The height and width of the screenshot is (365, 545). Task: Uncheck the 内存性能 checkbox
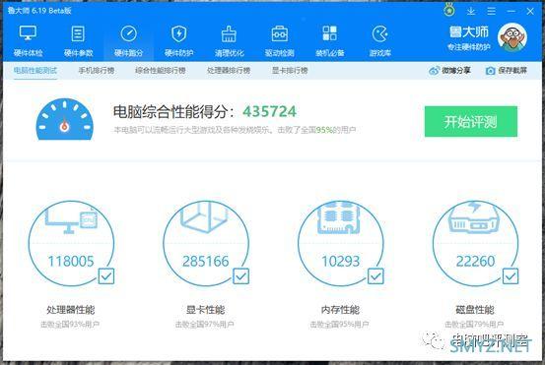click(x=375, y=276)
